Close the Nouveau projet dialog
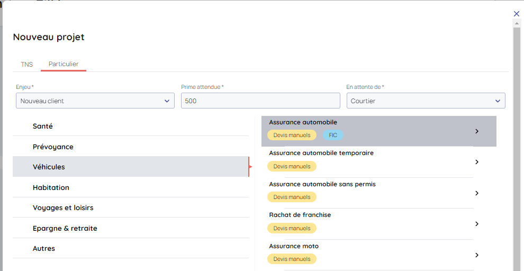 [x=517, y=14]
